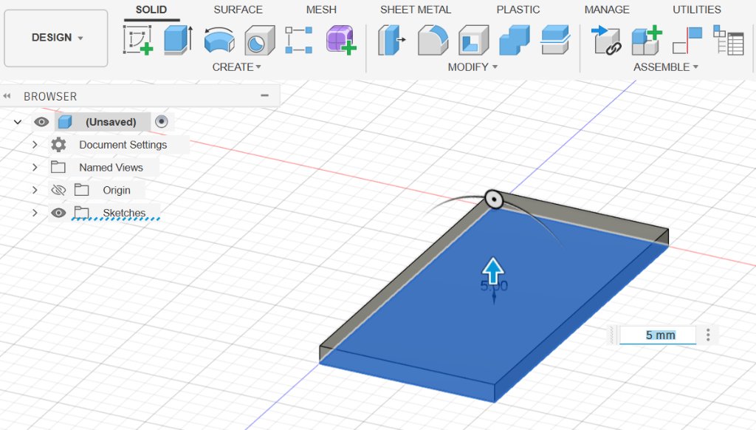Click the Sketches folder icon
This screenshot has width=756, height=430.
tap(81, 212)
